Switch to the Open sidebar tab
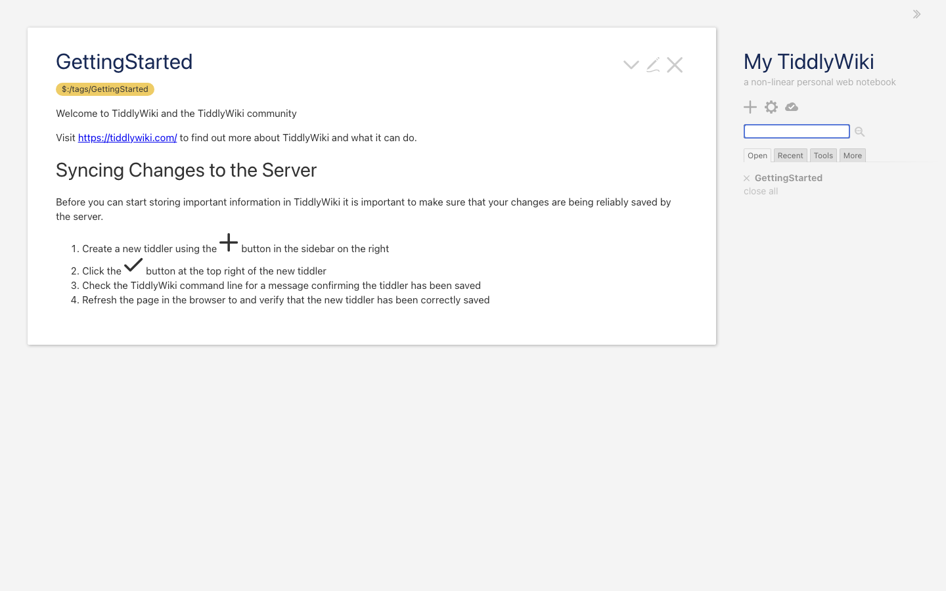 (x=757, y=156)
